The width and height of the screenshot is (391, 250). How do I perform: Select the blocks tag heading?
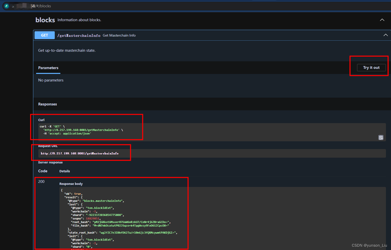45,20
